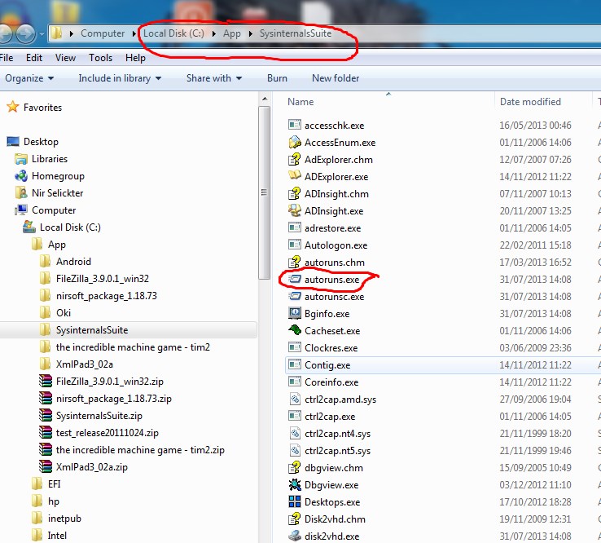601x543 pixels.
Task: Open the recent pages dropdown beside navigation arrows
Action: pos(42,33)
